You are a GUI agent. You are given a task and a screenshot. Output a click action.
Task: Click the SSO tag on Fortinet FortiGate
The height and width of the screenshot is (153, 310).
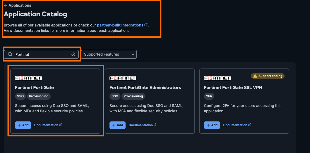(20, 96)
